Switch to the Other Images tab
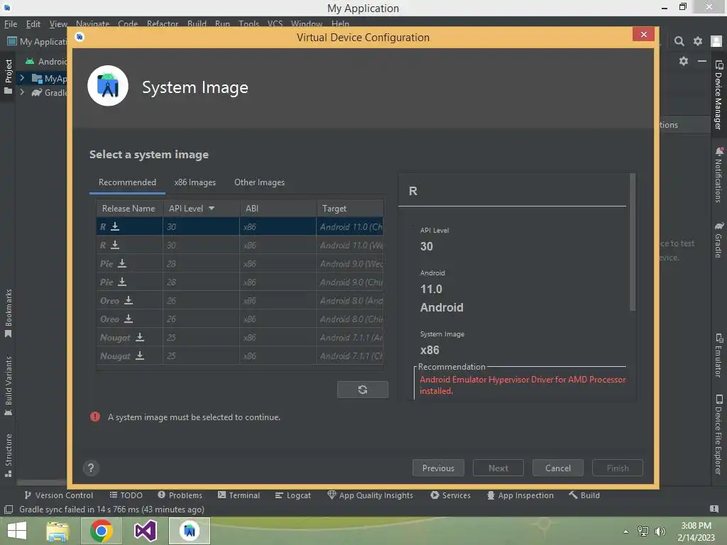The height and width of the screenshot is (545, 727). tap(259, 182)
